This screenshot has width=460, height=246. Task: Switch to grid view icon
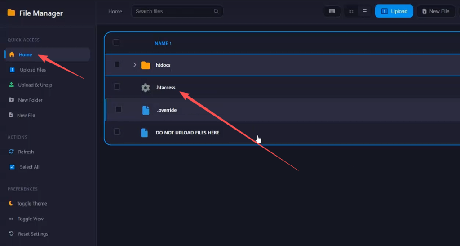[351, 11]
